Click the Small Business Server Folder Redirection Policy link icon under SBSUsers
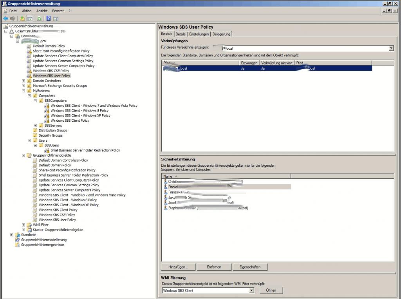This screenshot has width=401, height=299. [x=47, y=150]
